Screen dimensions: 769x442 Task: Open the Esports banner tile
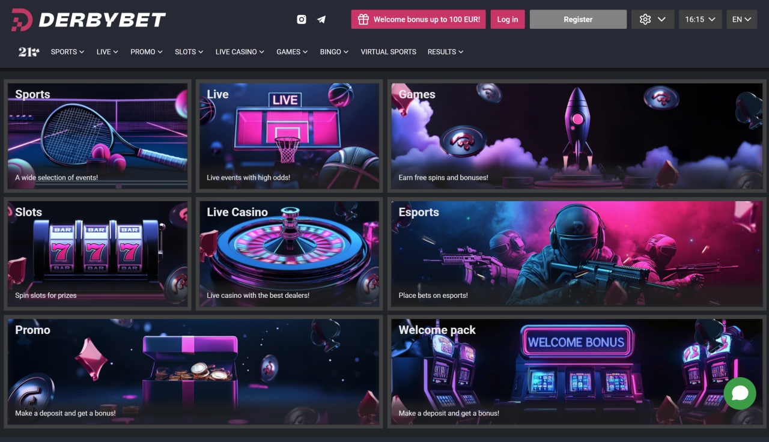(576, 253)
